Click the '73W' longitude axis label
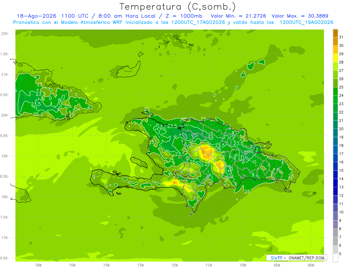349x269 pixels. point(140,265)
